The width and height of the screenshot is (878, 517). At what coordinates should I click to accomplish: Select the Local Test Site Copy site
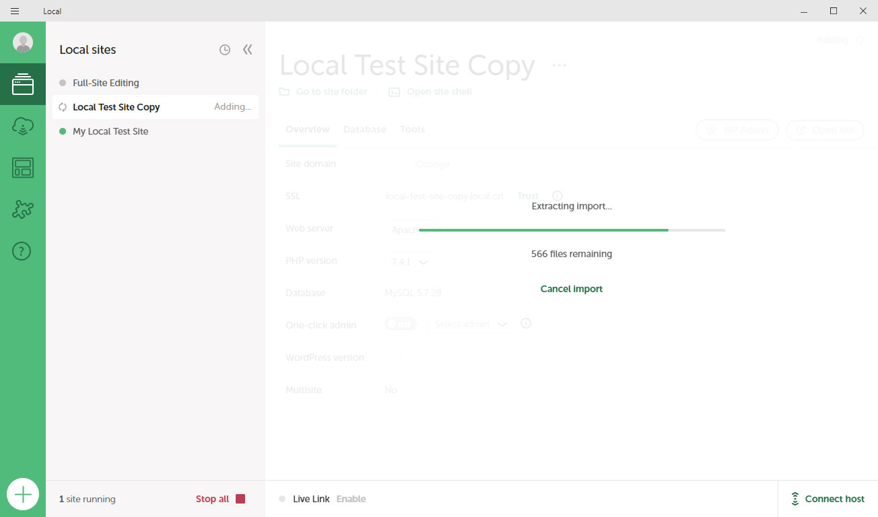point(156,107)
